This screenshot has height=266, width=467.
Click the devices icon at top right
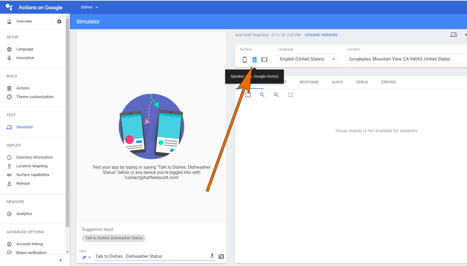454,35
